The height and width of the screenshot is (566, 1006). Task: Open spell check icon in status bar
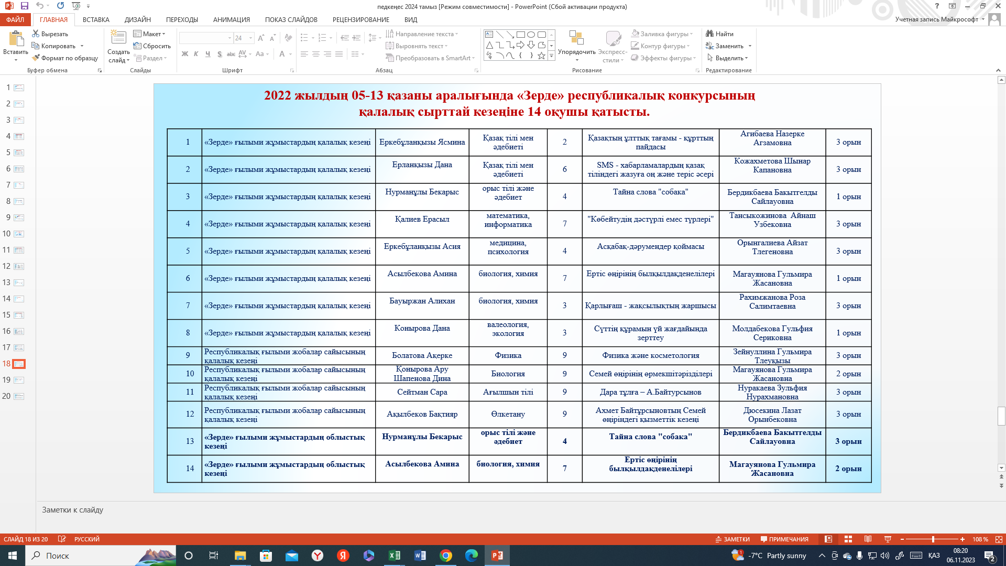(x=62, y=539)
